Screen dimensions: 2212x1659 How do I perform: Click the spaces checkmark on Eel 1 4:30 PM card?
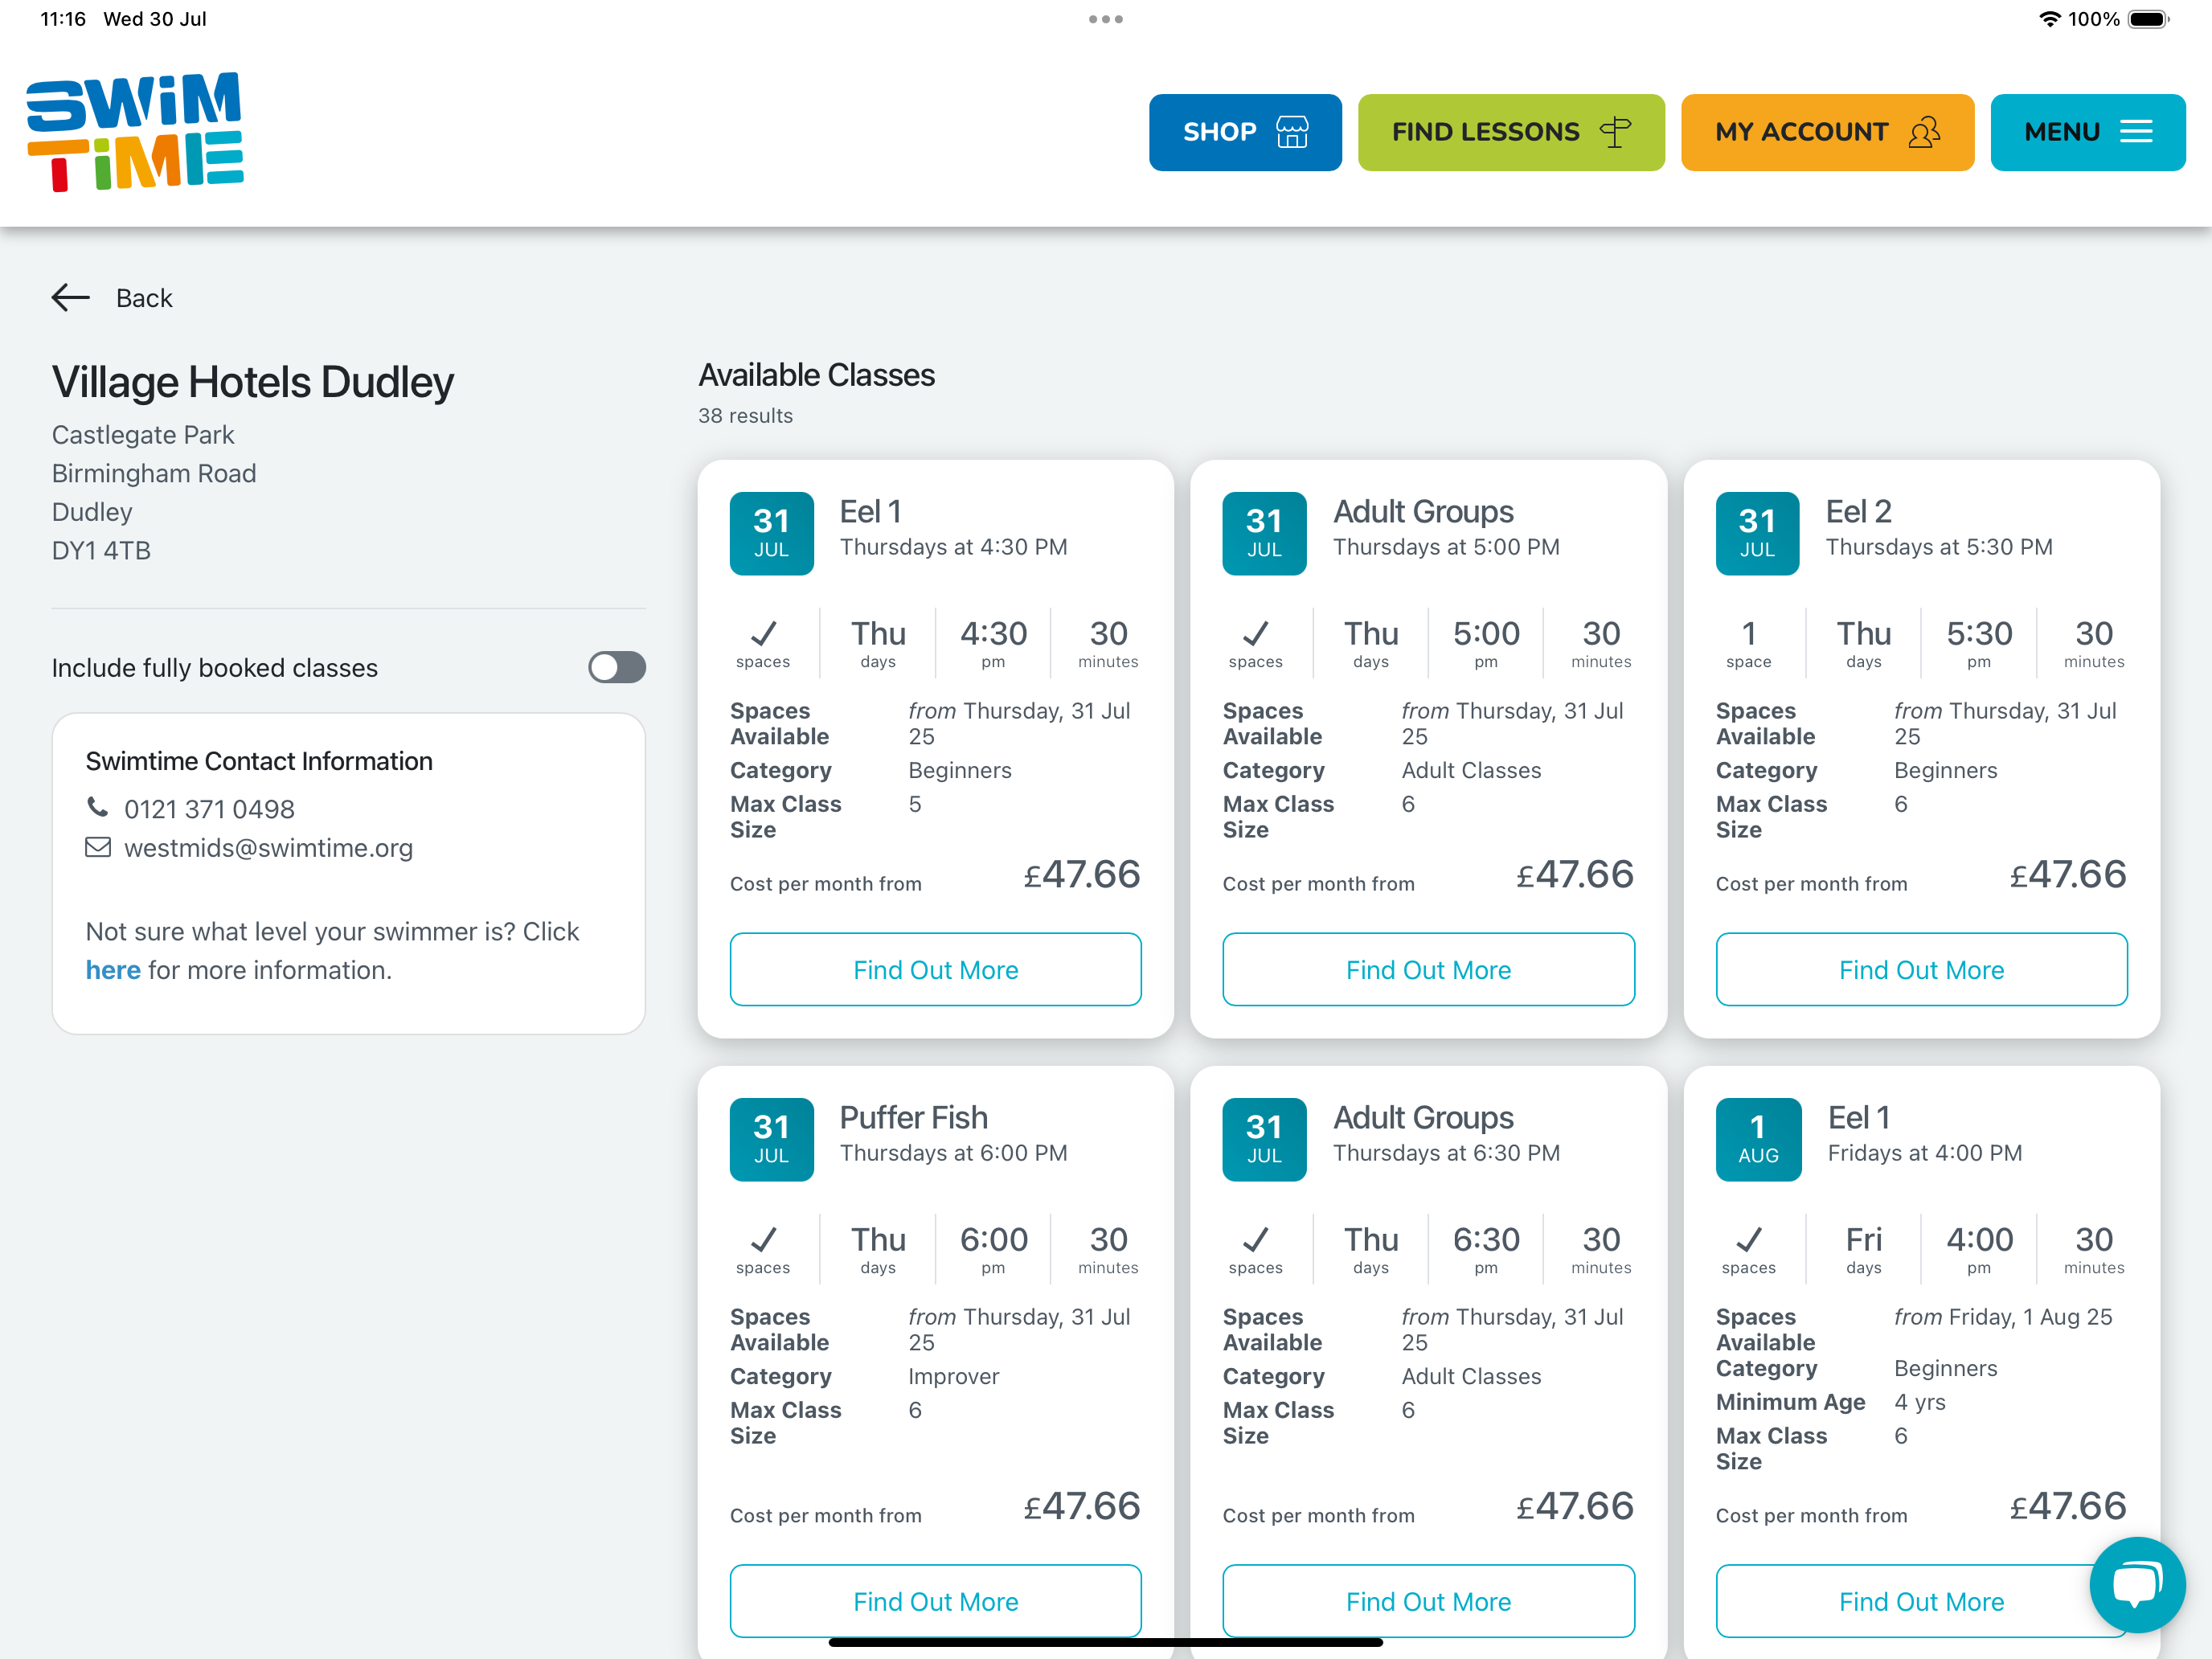[x=763, y=633]
